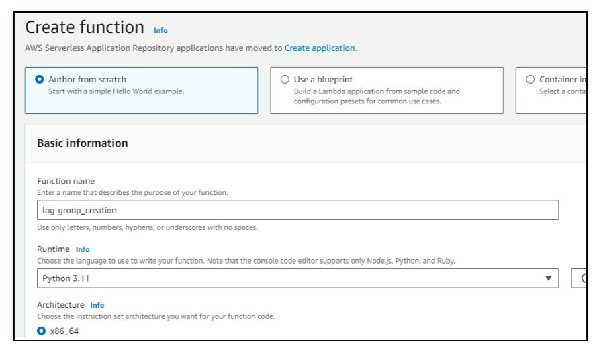
Task: Open Info link beside Create function title
Action: pyautogui.click(x=160, y=30)
